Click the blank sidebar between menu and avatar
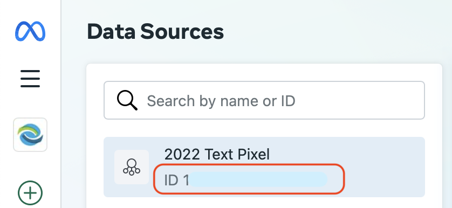 tap(30, 103)
